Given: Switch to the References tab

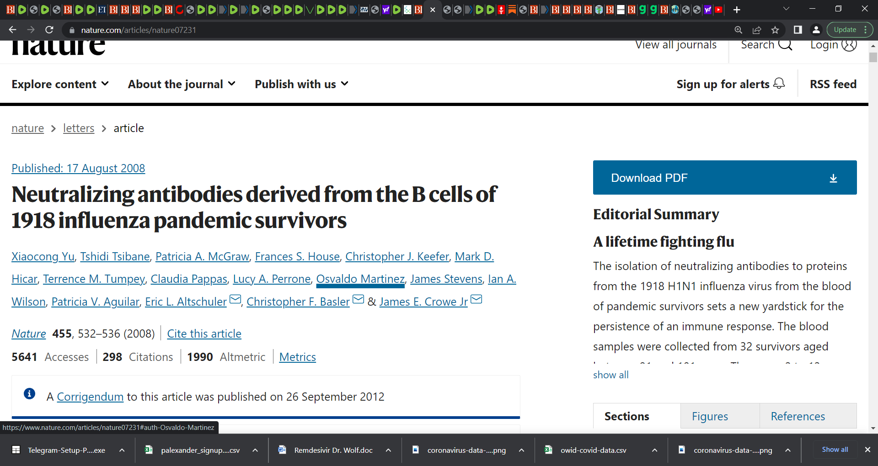Looking at the screenshot, I should (808, 416).
